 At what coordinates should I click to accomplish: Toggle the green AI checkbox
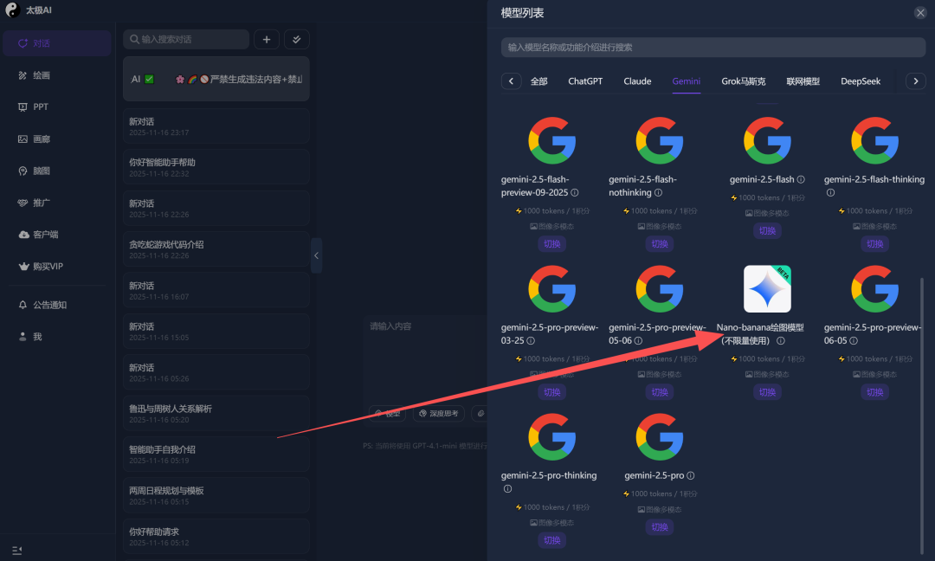pos(149,80)
